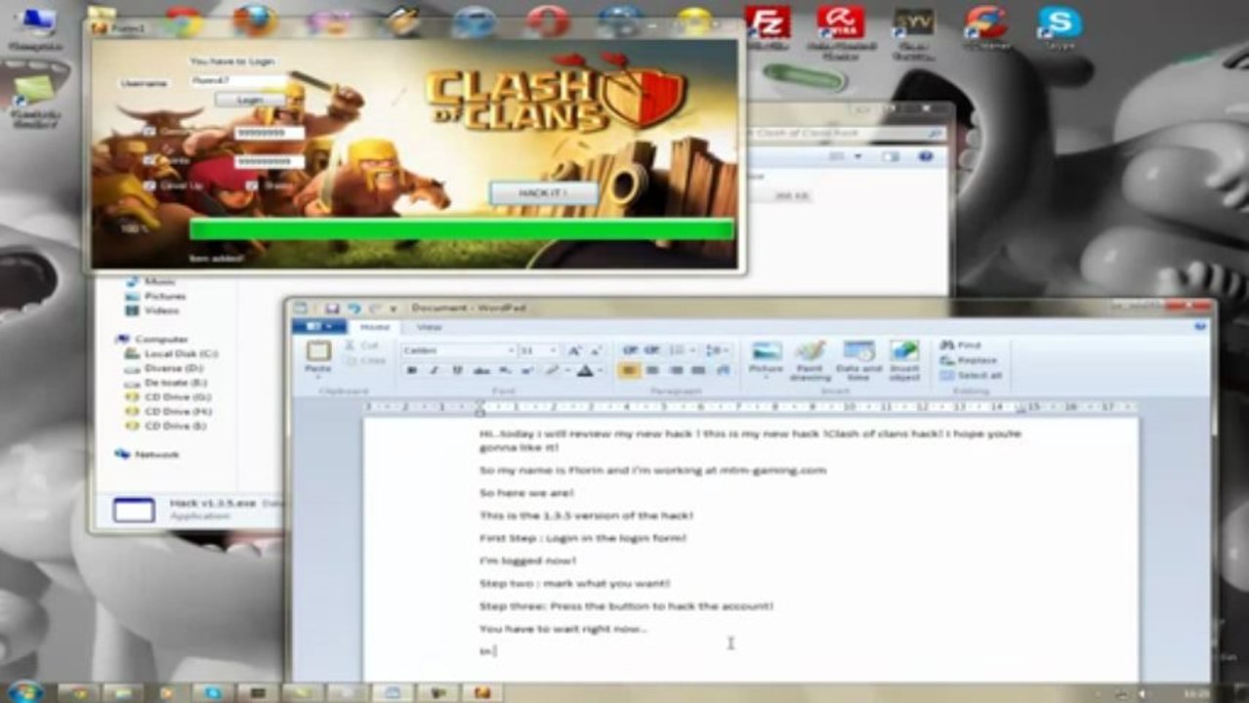Justify the paragraph text in WordPad
Screen dimensions: 1249x703
pyautogui.click(x=697, y=371)
